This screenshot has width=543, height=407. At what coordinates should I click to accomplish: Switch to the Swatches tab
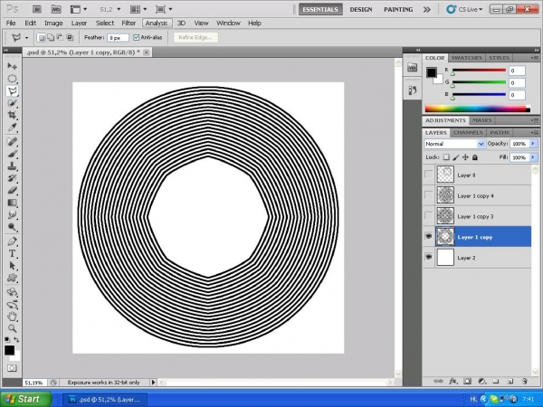coord(466,58)
